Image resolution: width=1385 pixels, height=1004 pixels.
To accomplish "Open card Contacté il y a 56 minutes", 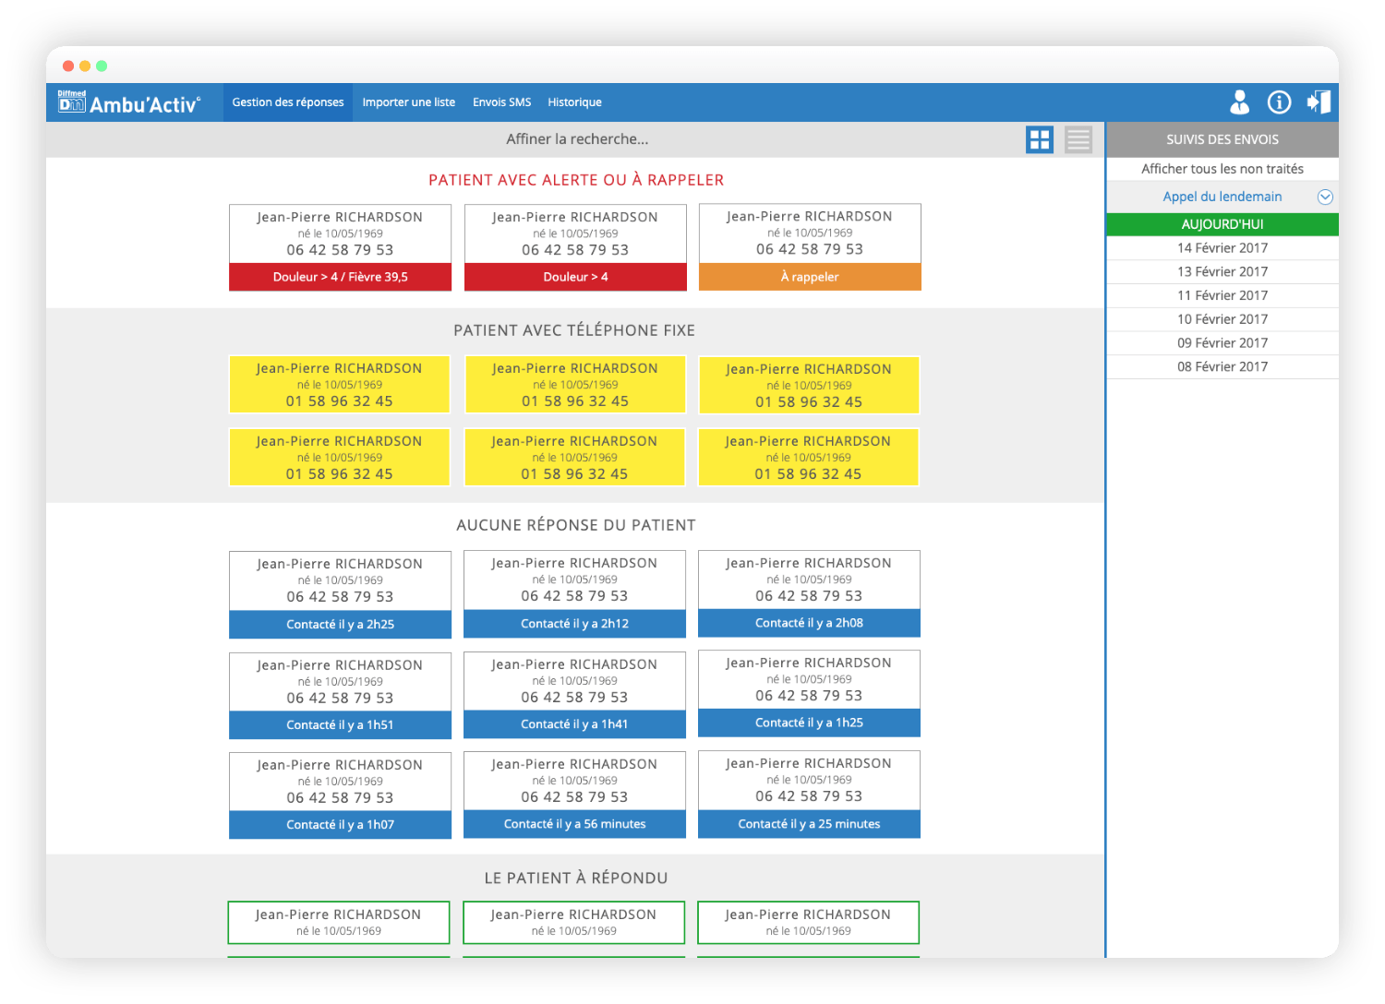I will coord(574,795).
